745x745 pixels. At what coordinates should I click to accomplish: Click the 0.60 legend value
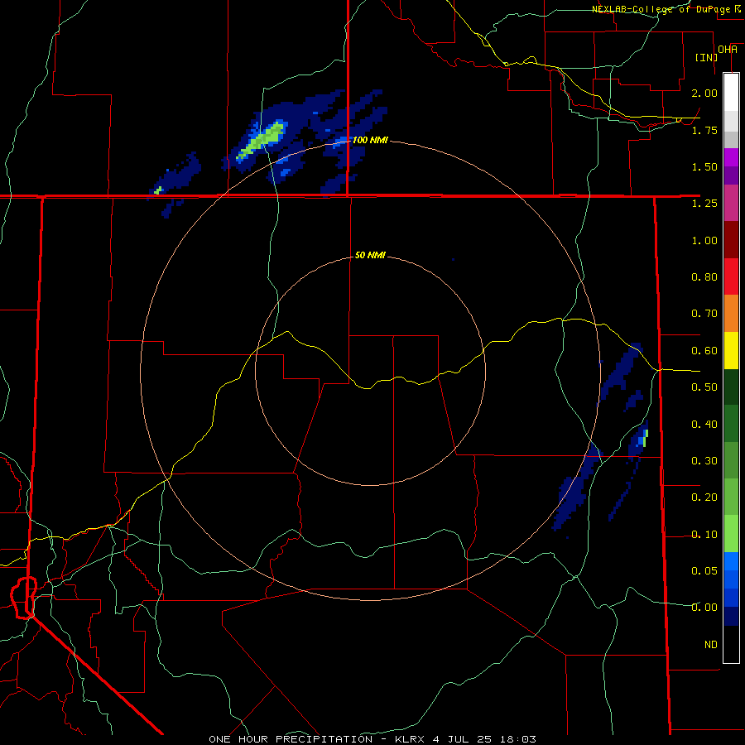(704, 351)
